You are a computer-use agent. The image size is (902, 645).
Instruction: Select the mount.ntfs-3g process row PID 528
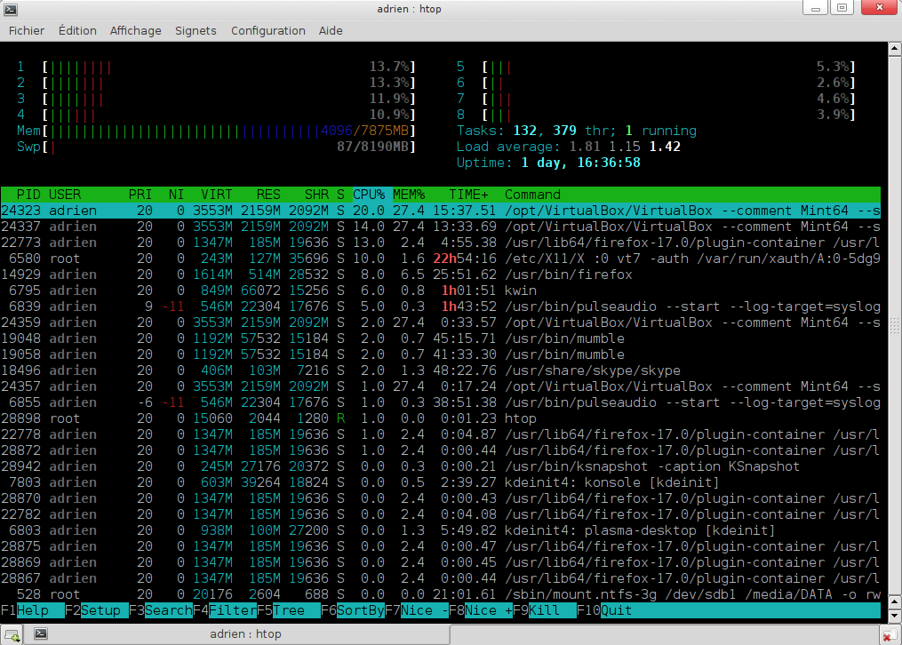pos(441,594)
